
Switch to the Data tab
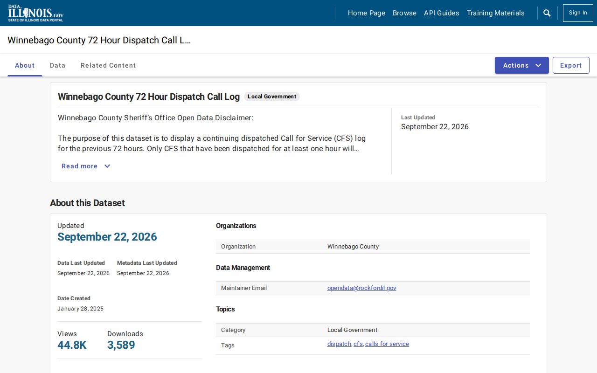(58, 65)
